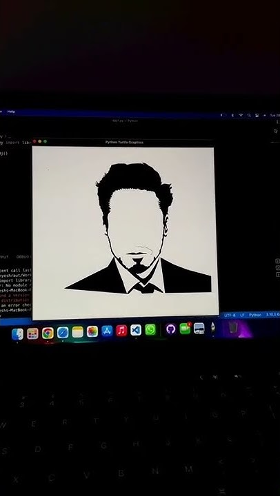Open FaceTime with notification badge
The height and width of the screenshot is (496, 280).
click(186, 329)
